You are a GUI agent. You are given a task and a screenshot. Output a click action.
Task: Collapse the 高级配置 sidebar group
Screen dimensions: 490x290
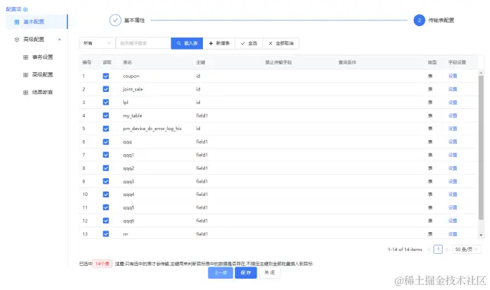[59, 40]
